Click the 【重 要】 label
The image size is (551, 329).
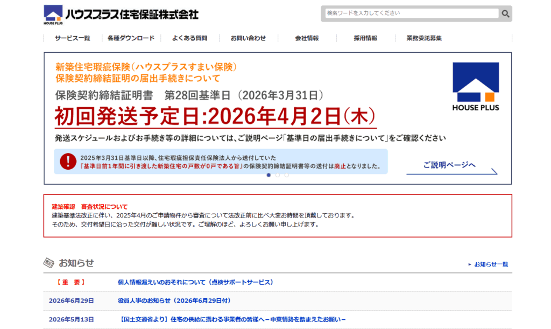[71, 282]
